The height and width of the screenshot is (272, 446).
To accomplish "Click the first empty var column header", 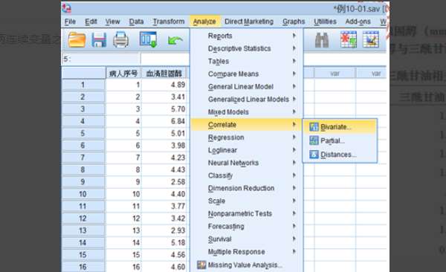I will [x=335, y=74].
